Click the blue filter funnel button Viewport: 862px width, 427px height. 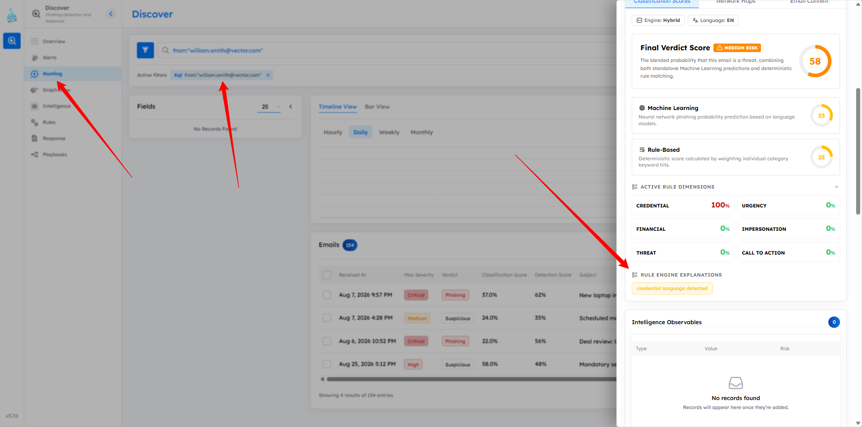[145, 50]
